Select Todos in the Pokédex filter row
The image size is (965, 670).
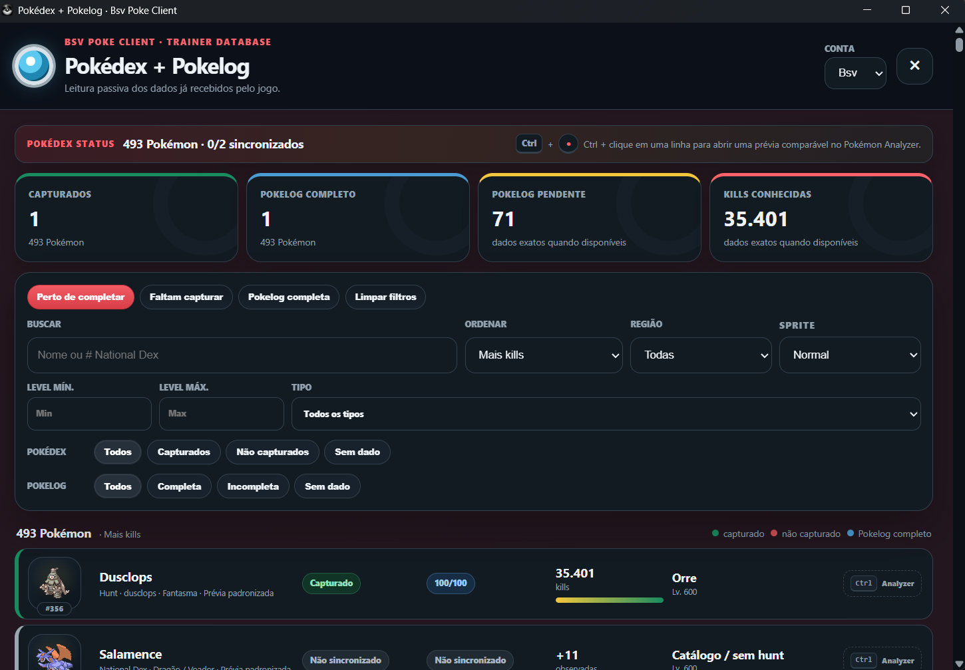118,452
